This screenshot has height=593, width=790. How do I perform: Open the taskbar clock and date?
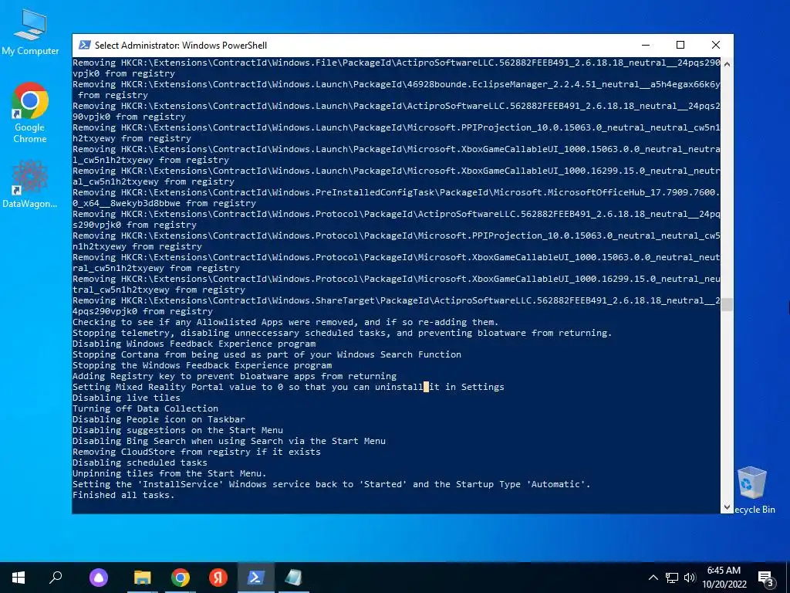[724, 578]
